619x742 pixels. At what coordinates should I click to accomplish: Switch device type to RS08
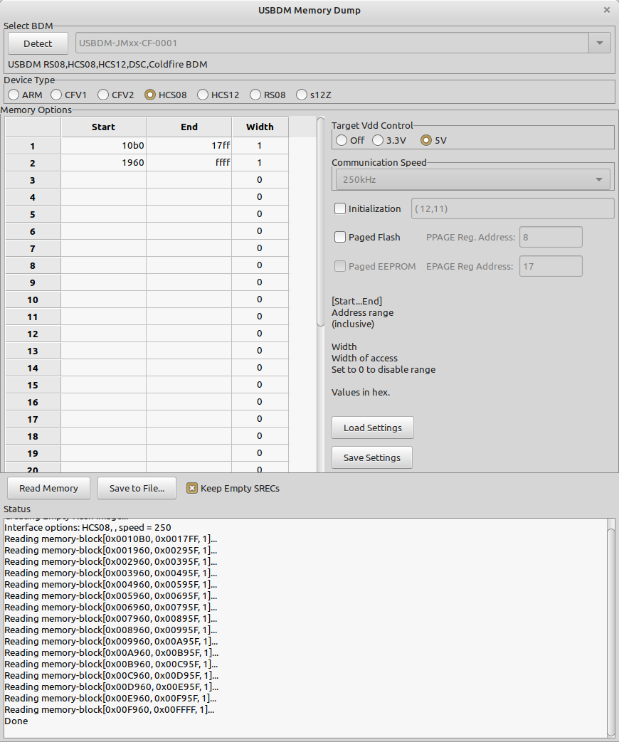pyautogui.click(x=254, y=94)
